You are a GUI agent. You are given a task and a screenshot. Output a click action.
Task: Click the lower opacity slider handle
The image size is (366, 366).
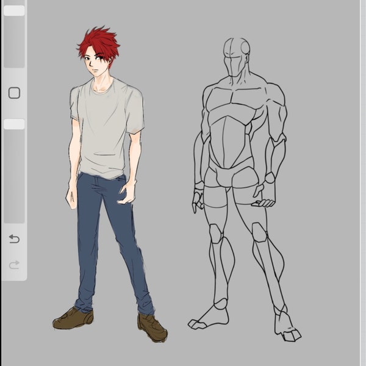[14, 124]
